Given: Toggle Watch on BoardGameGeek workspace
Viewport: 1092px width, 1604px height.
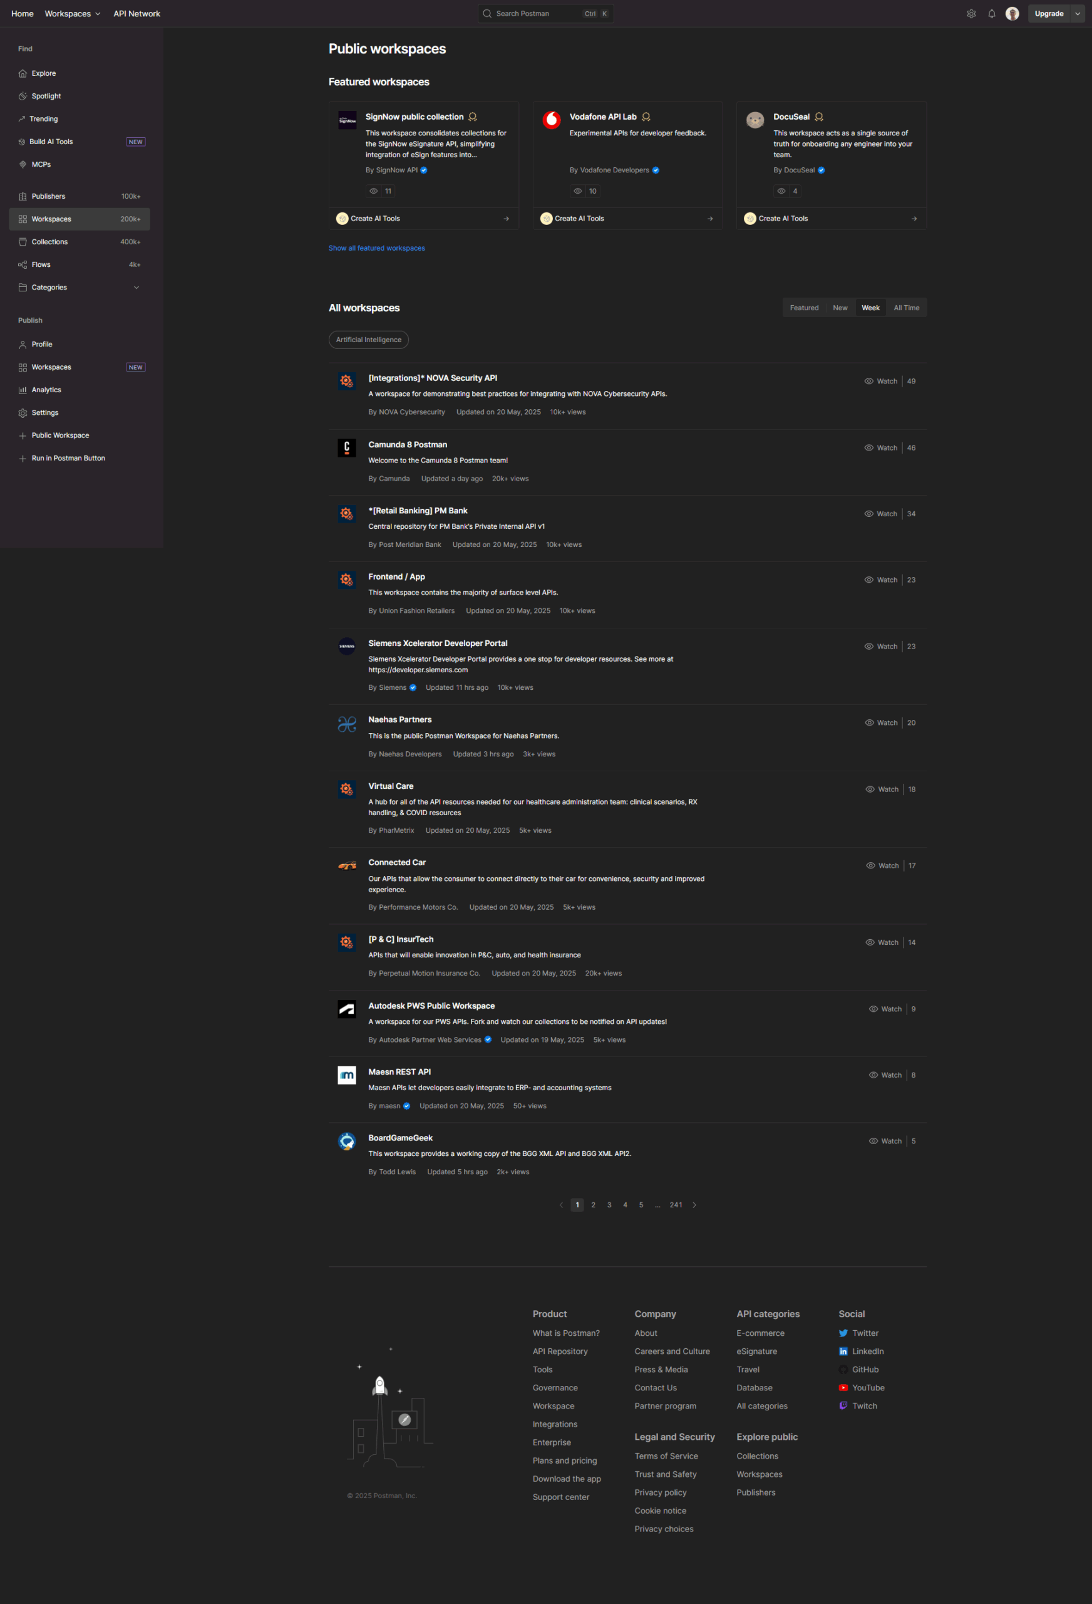Looking at the screenshot, I should [885, 1141].
